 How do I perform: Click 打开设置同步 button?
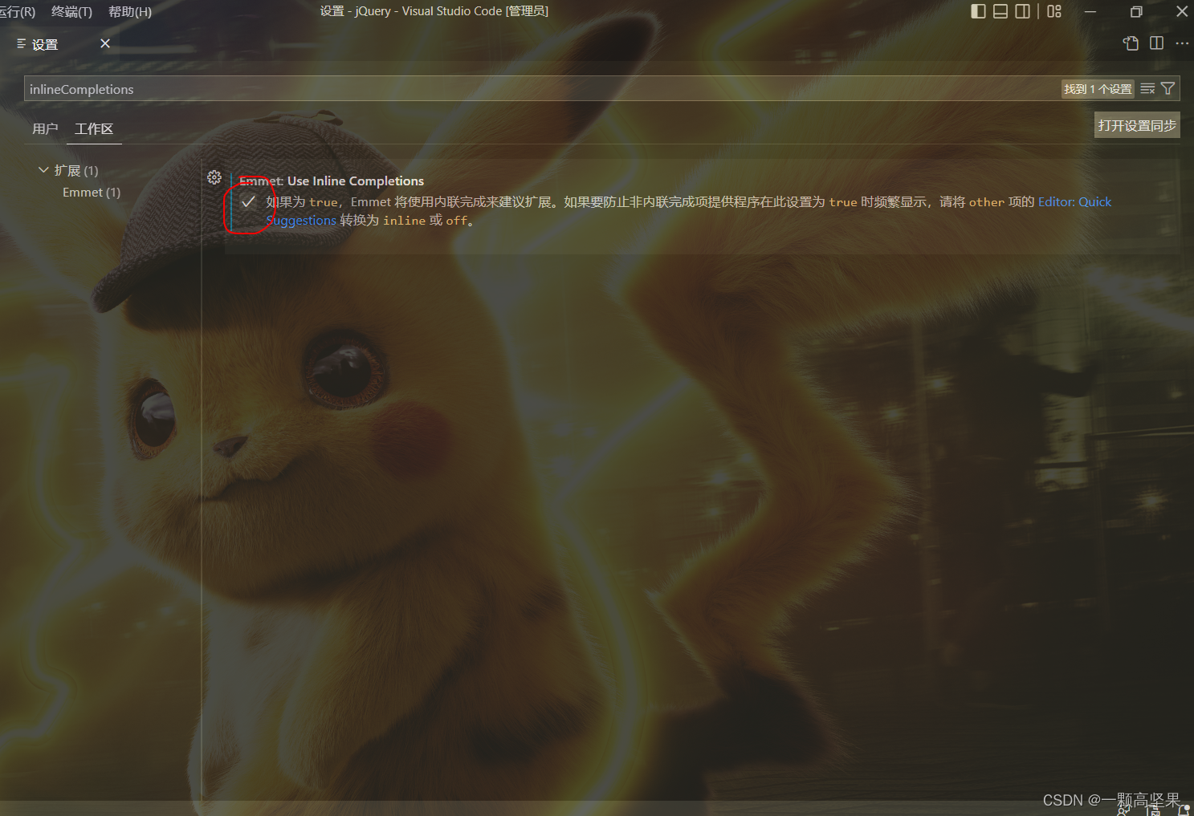point(1137,125)
